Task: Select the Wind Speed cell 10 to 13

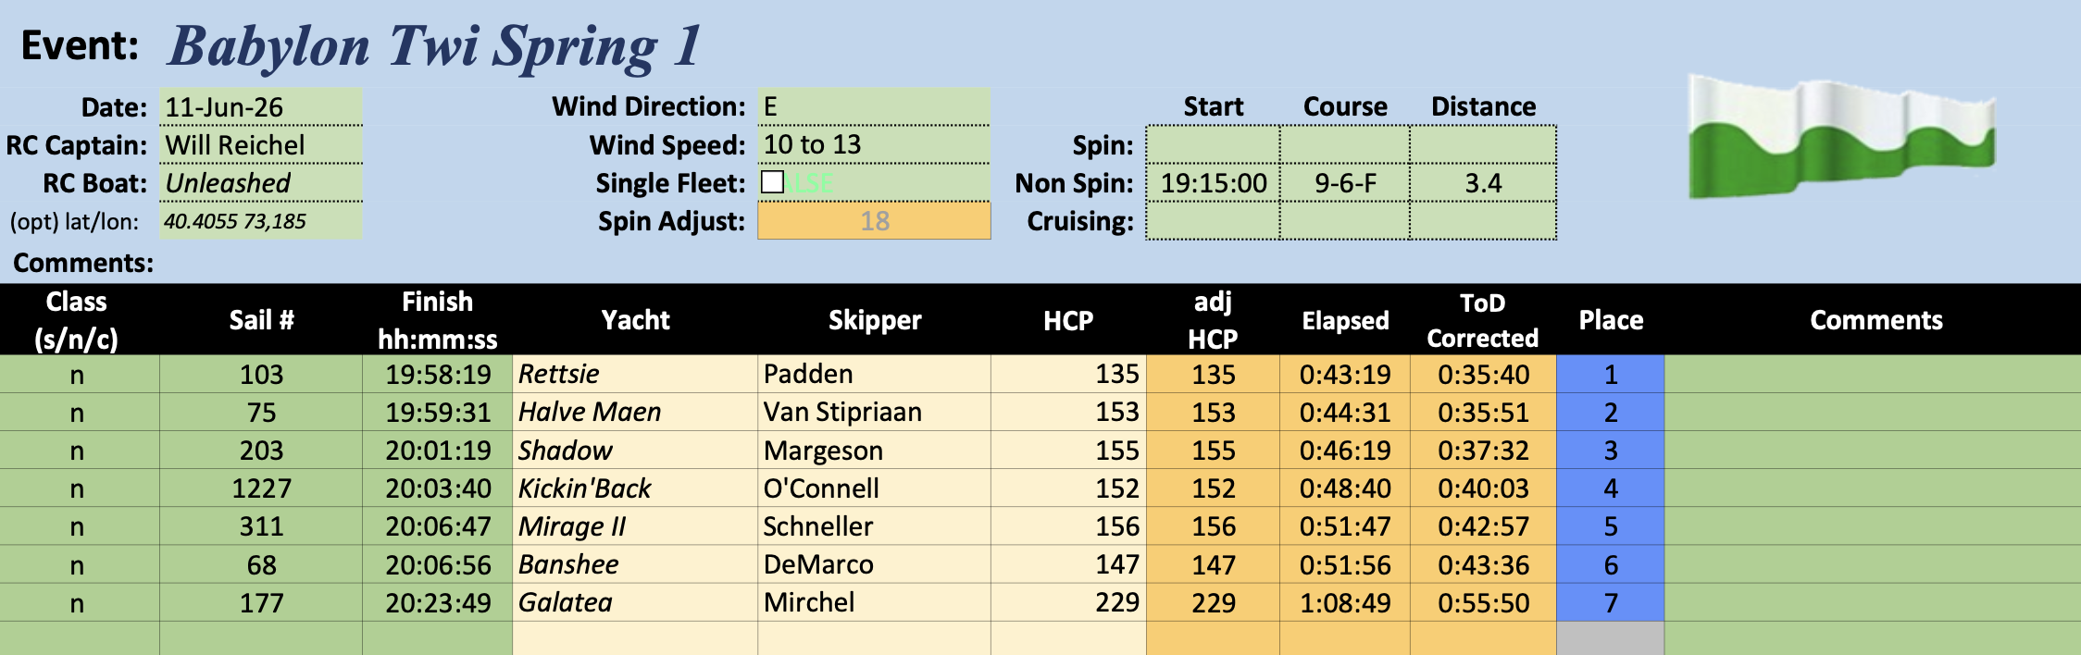Action: tap(874, 144)
